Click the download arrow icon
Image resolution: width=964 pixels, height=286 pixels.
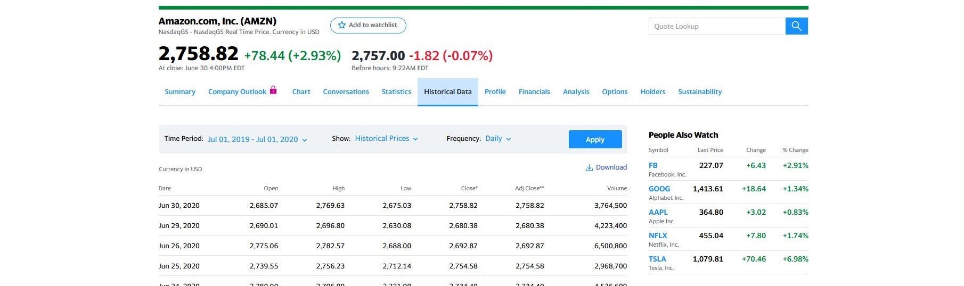(x=589, y=167)
